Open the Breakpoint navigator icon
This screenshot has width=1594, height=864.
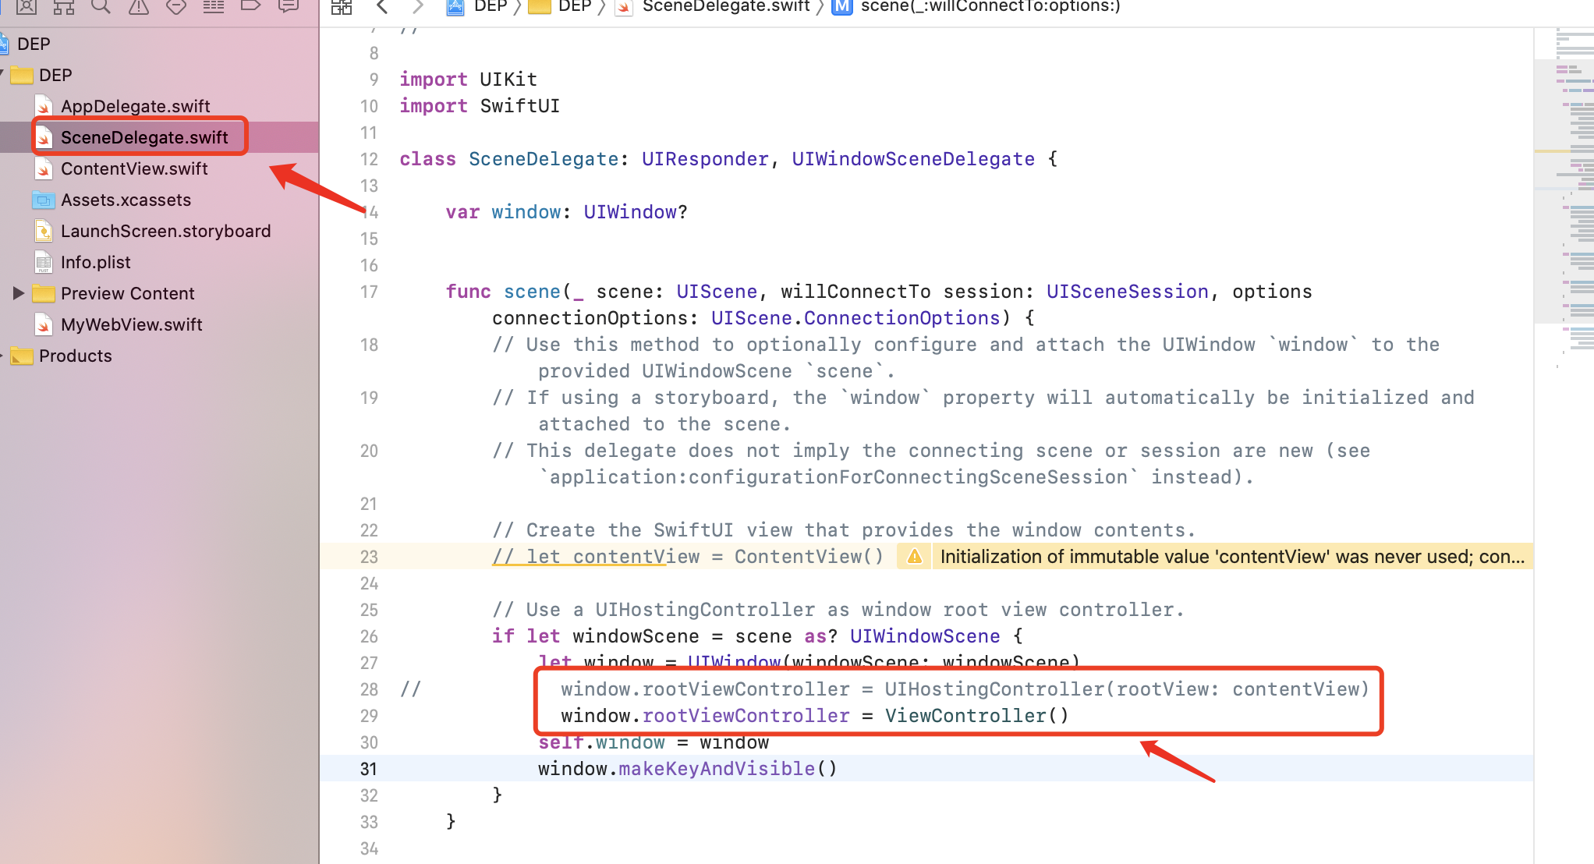pos(250,6)
